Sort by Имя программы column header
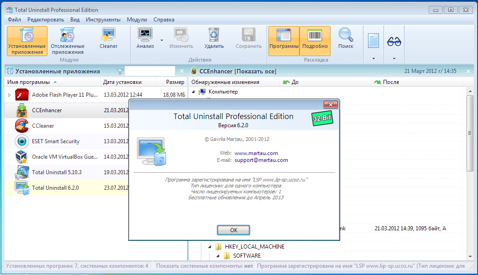The image size is (478, 275). (x=53, y=82)
